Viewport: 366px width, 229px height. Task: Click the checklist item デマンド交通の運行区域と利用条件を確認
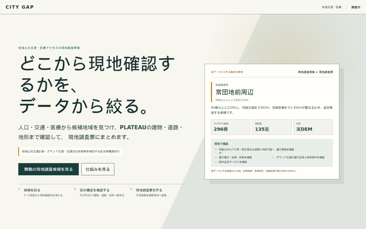tap(300, 157)
